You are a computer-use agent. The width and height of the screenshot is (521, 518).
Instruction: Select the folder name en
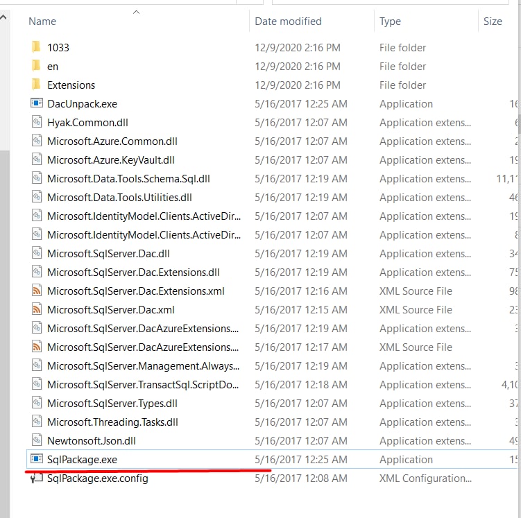tap(53, 67)
